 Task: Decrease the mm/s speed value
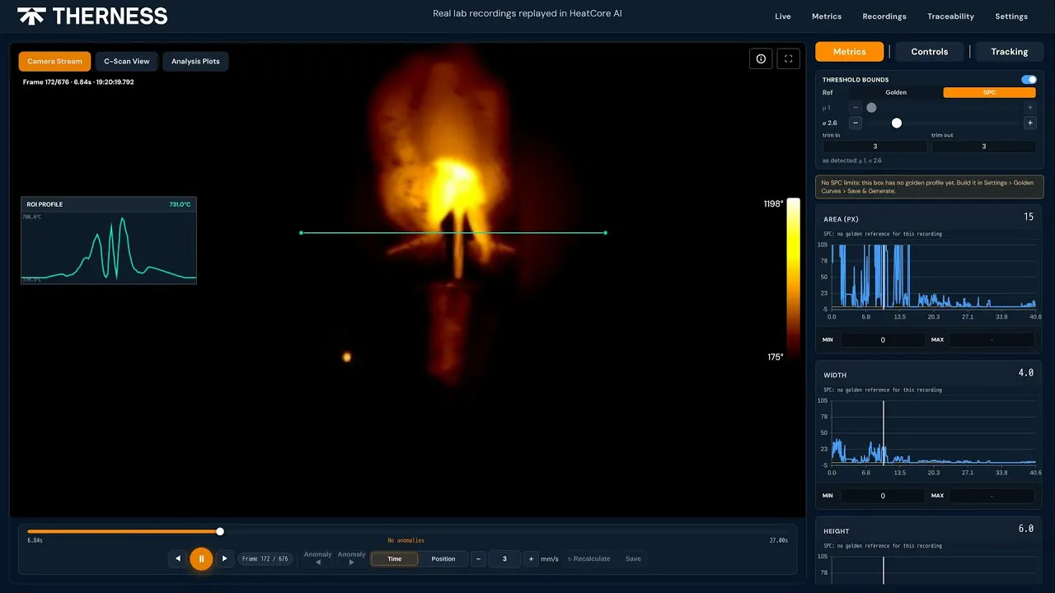click(478, 558)
